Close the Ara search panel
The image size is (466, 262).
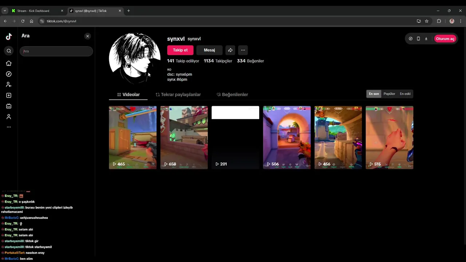click(87, 36)
